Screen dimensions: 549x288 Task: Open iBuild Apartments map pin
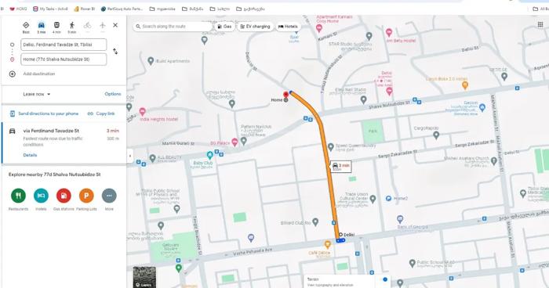[x=151, y=61]
